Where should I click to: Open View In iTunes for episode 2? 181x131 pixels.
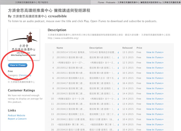click(155, 58)
